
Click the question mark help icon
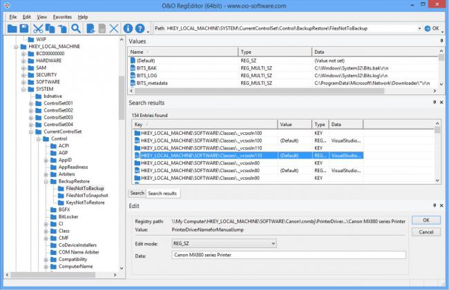pos(140,28)
